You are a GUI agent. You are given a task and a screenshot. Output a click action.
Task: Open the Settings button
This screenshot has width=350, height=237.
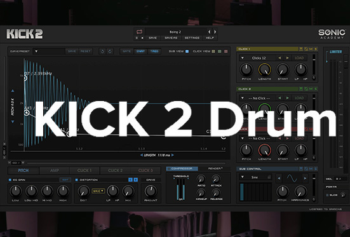(192, 37)
